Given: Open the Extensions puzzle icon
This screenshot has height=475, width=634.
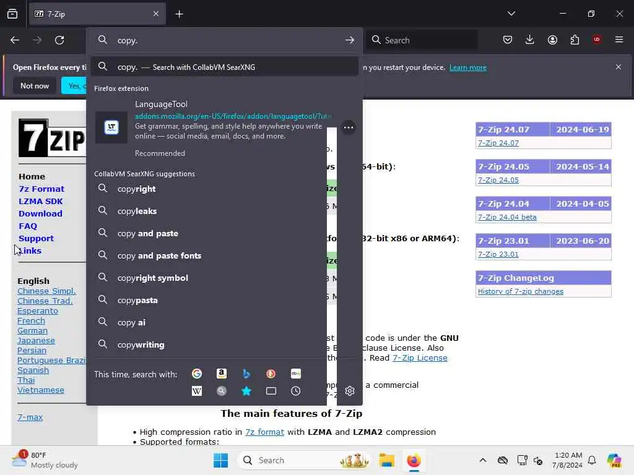Looking at the screenshot, I should [575, 40].
